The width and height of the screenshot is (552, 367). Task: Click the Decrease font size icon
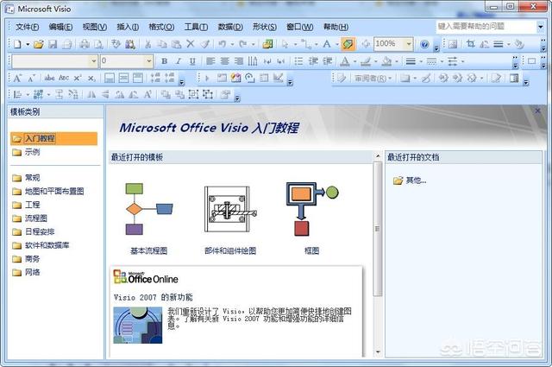[x=31, y=78]
